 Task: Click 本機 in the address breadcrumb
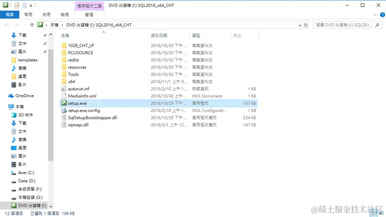(x=54, y=25)
